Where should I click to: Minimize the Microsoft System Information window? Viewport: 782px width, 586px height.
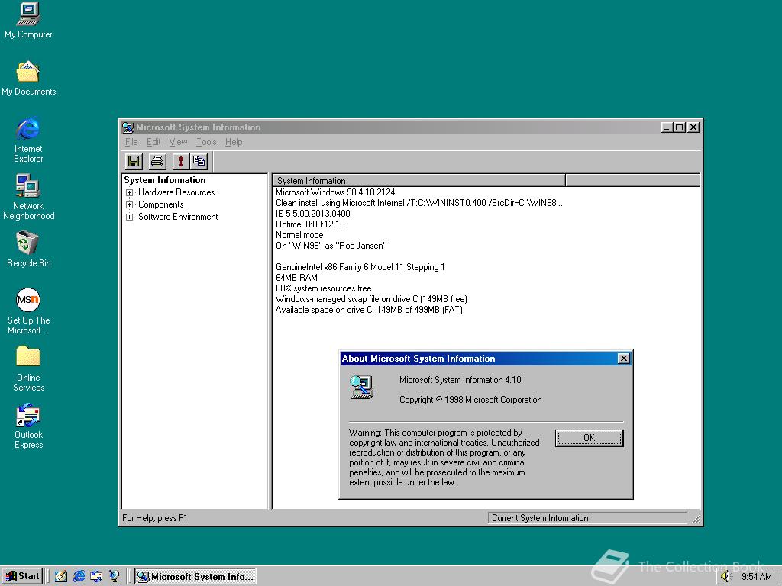666,127
